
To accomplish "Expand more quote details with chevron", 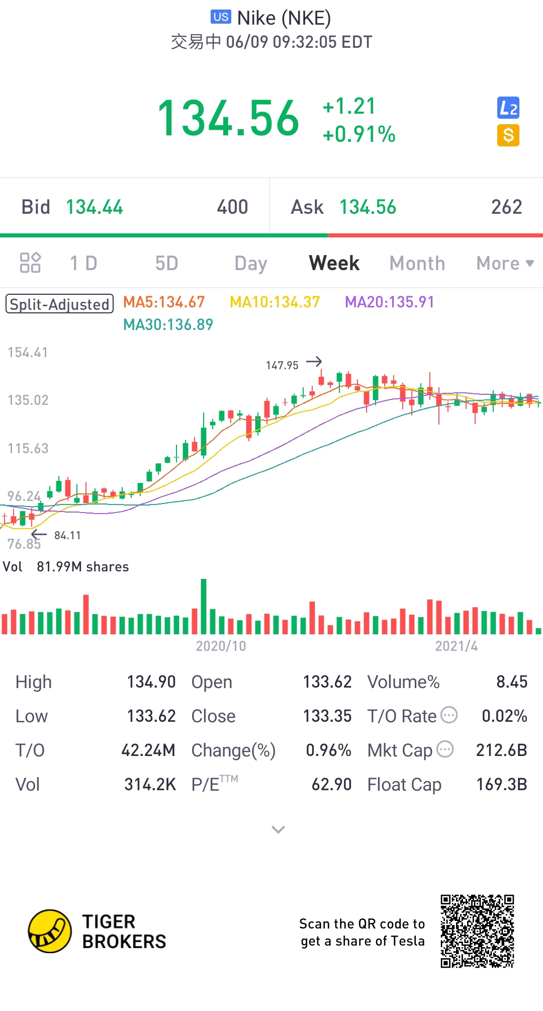I will coord(278,829).
